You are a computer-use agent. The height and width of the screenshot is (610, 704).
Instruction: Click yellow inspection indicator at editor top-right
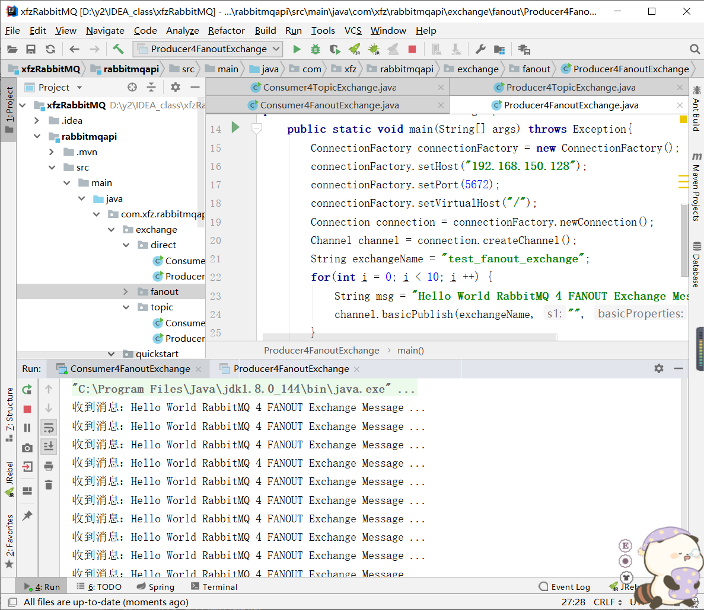pyautogui.click(x=683, y=119)
